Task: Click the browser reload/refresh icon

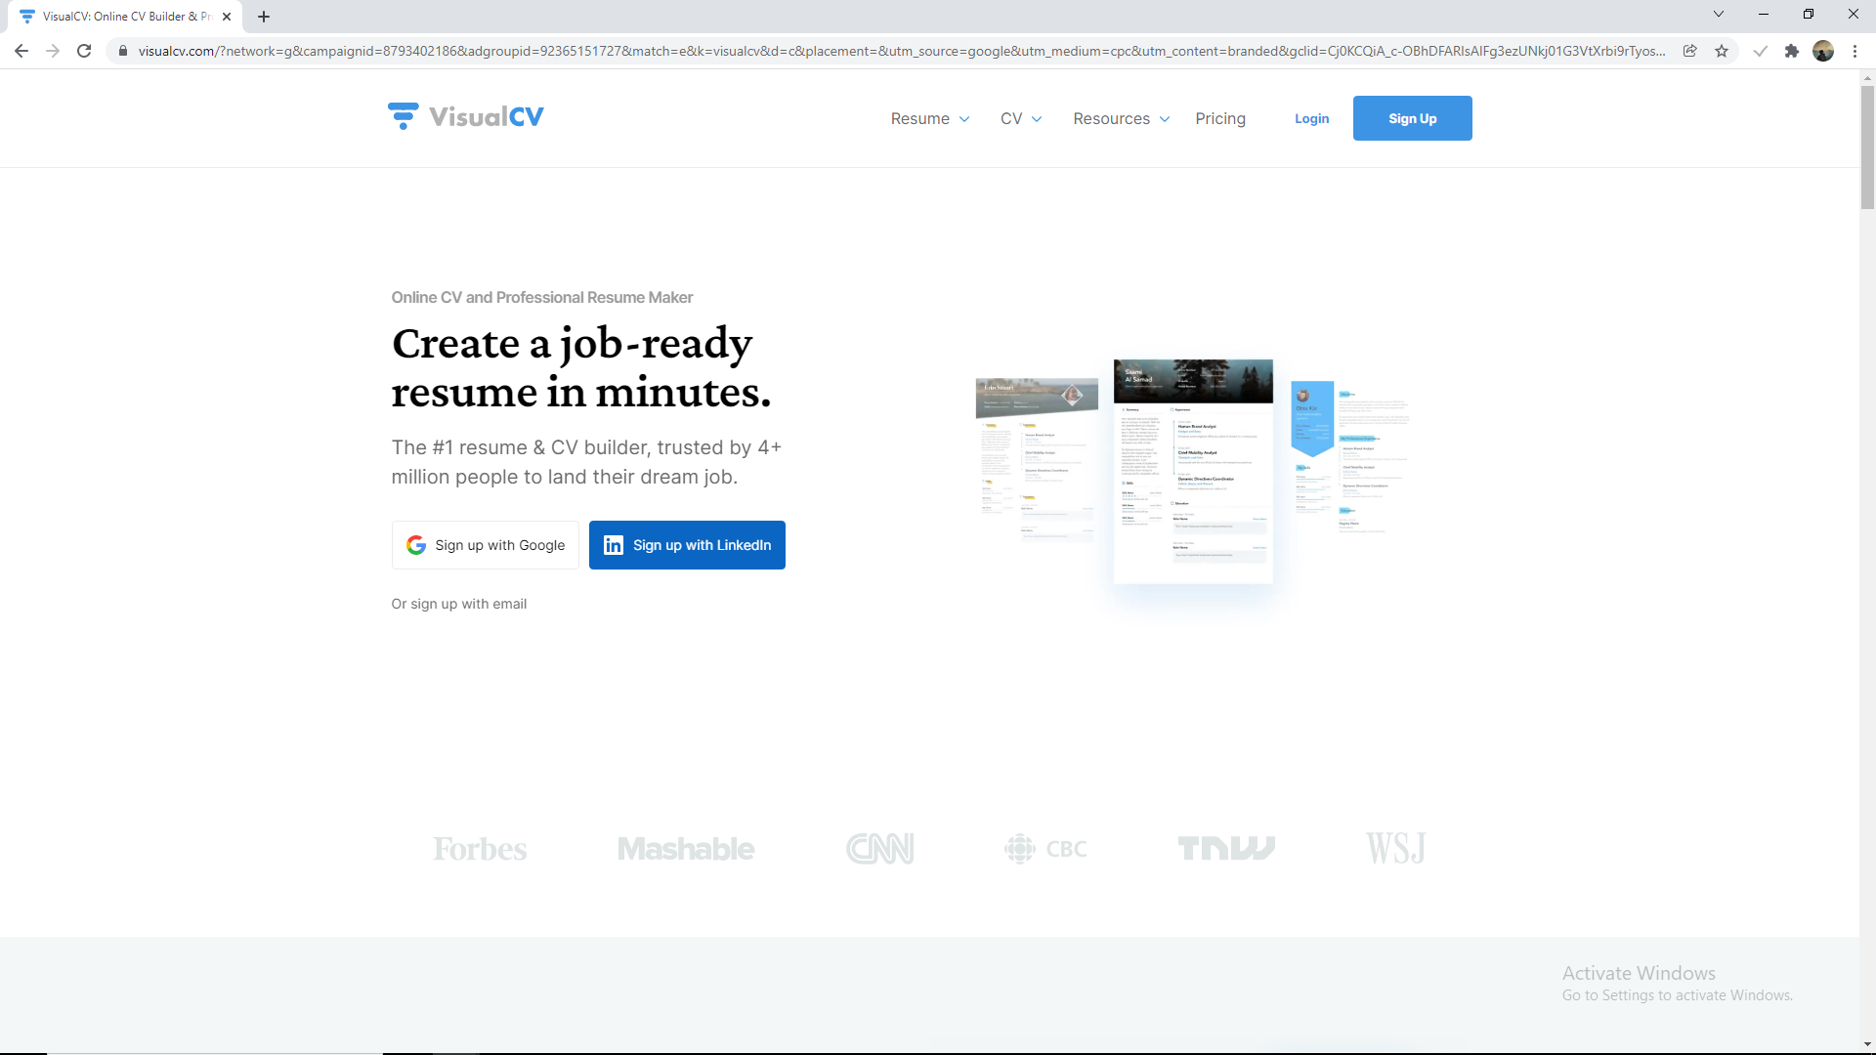Action: (x=84, y=50)
